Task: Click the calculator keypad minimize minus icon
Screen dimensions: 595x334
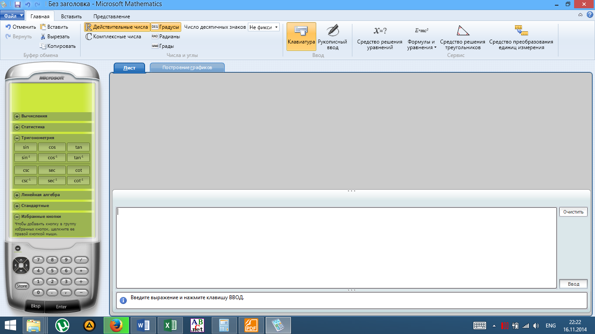Action: [18, 248]
